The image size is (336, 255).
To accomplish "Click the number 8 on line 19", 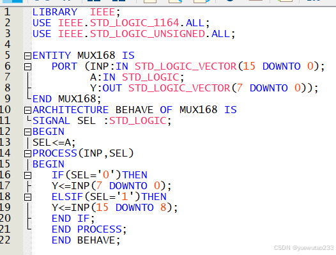I will pos(164,208).
